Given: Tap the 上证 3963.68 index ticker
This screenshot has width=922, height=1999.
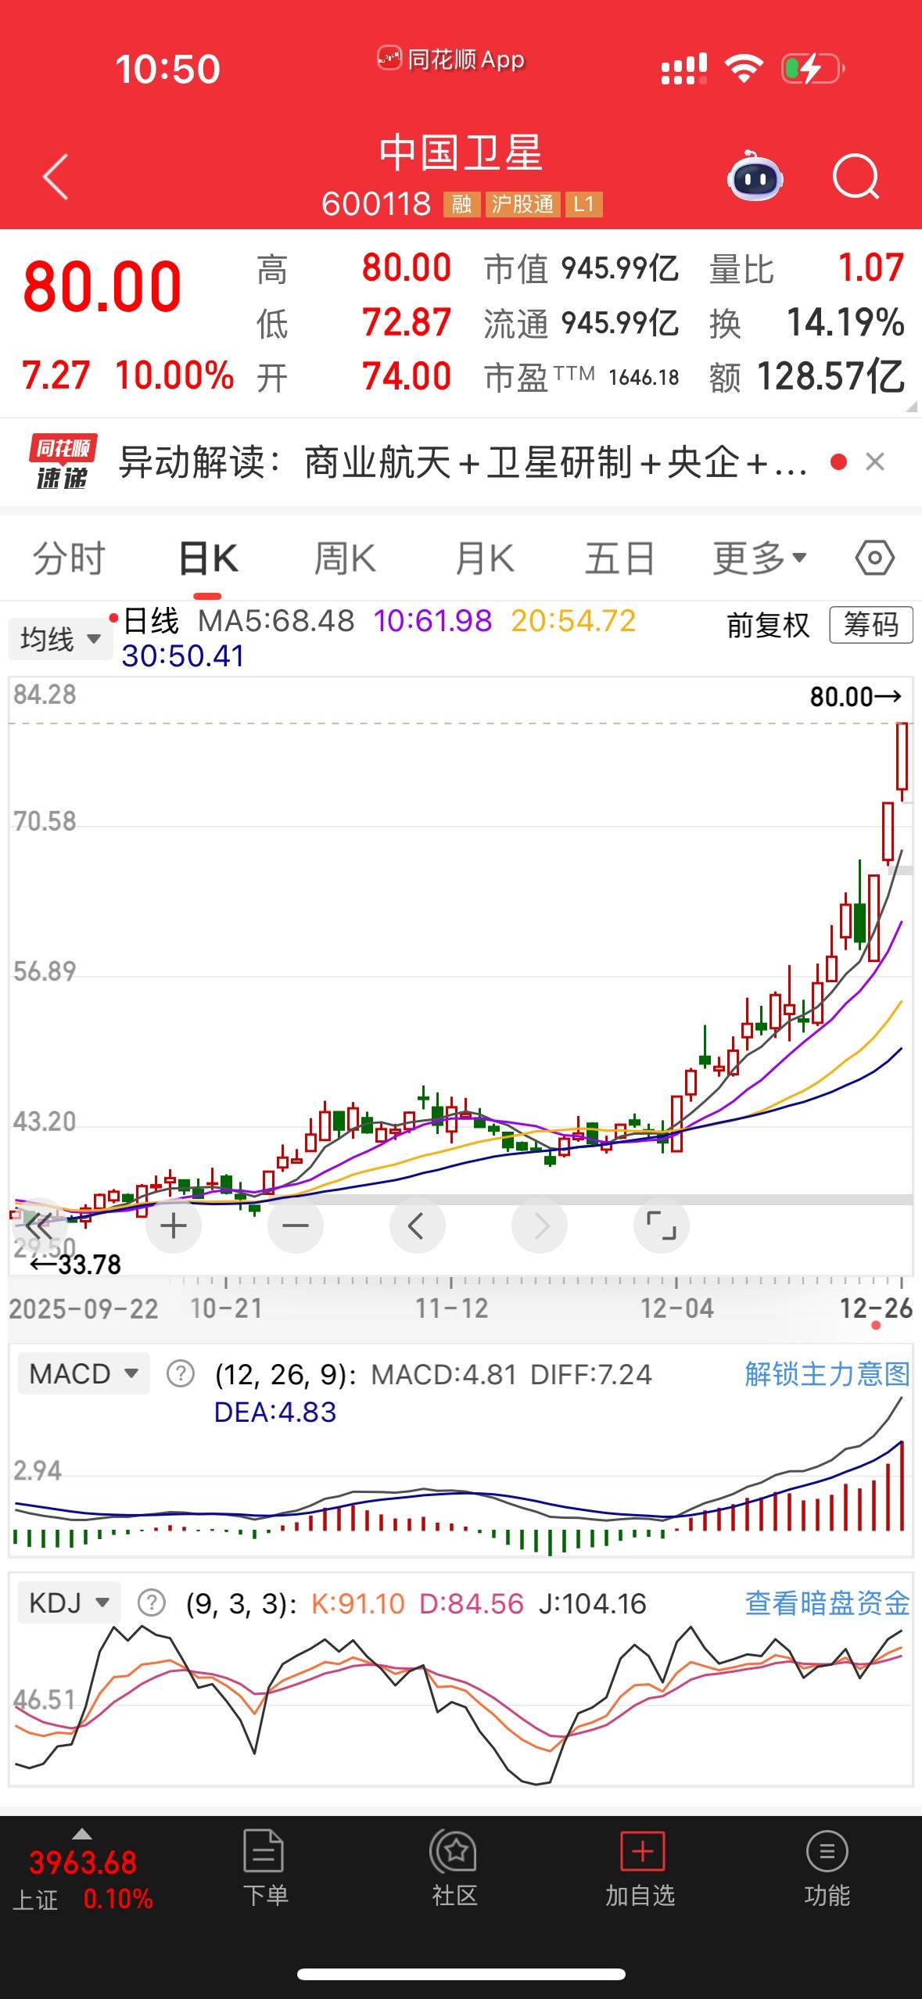Looking at the screenshot, I should [83, 1879].
